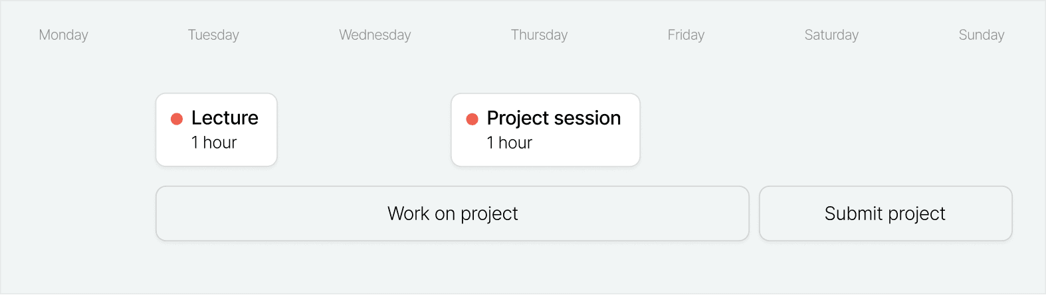Select the Work on project label text
This screenshot has height=295, width=1046.
[x=453, y=213]
